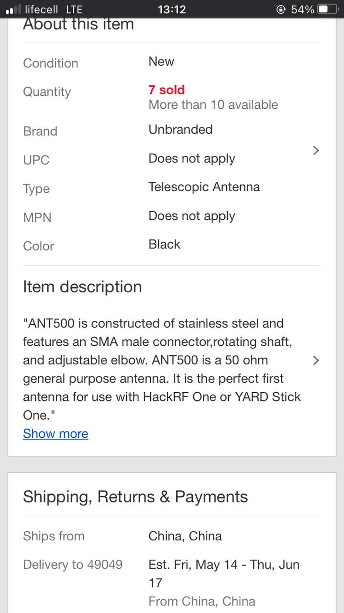
Task: Select the Telescopic Antenna type value
Action: click(x=204, y=187)
